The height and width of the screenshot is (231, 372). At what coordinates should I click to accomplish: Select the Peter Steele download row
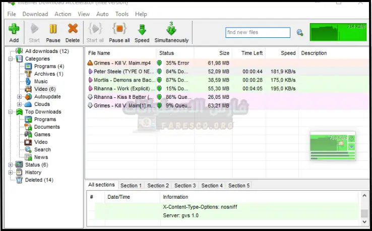click(x=121, y=72)
